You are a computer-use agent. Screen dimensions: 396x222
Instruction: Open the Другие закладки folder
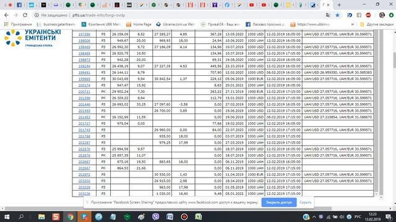[x=377, y=25]
